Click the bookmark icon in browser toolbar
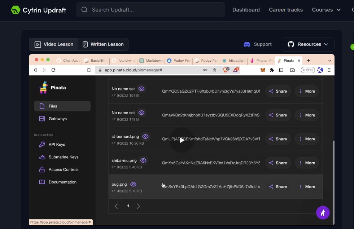The height and width of the screenshot is (229, 354). [x=89, y=70]
